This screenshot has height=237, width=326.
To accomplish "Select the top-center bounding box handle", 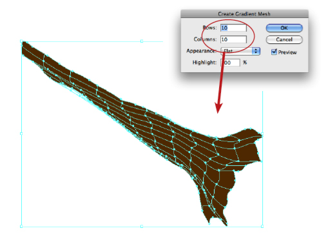I will [142, 41].
